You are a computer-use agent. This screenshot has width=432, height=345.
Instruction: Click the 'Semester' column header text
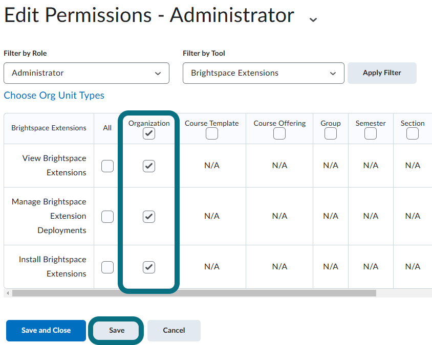[x=371, y=123]
